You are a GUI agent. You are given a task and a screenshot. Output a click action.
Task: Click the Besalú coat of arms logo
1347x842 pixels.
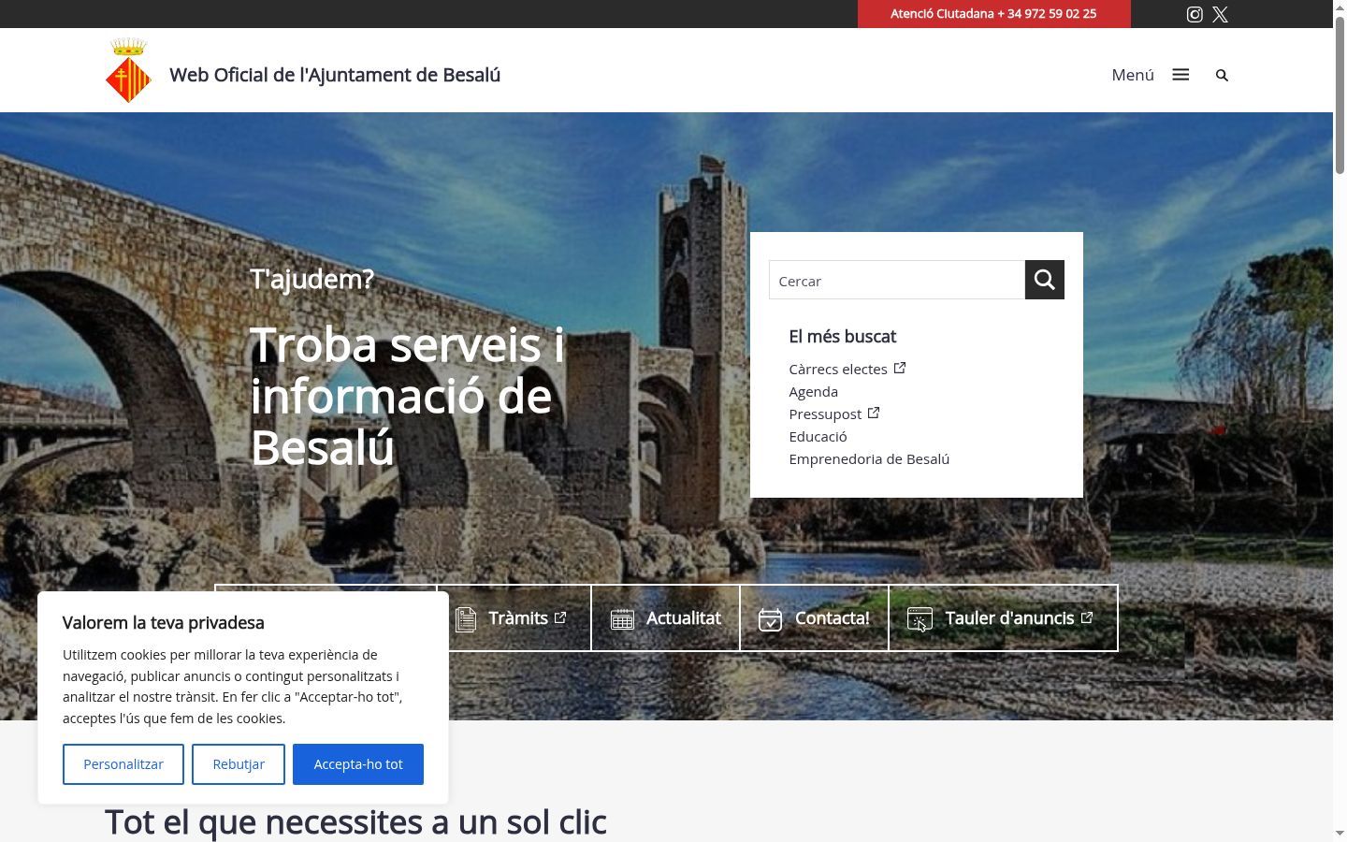pyautogui.click(x=129, y=70)
